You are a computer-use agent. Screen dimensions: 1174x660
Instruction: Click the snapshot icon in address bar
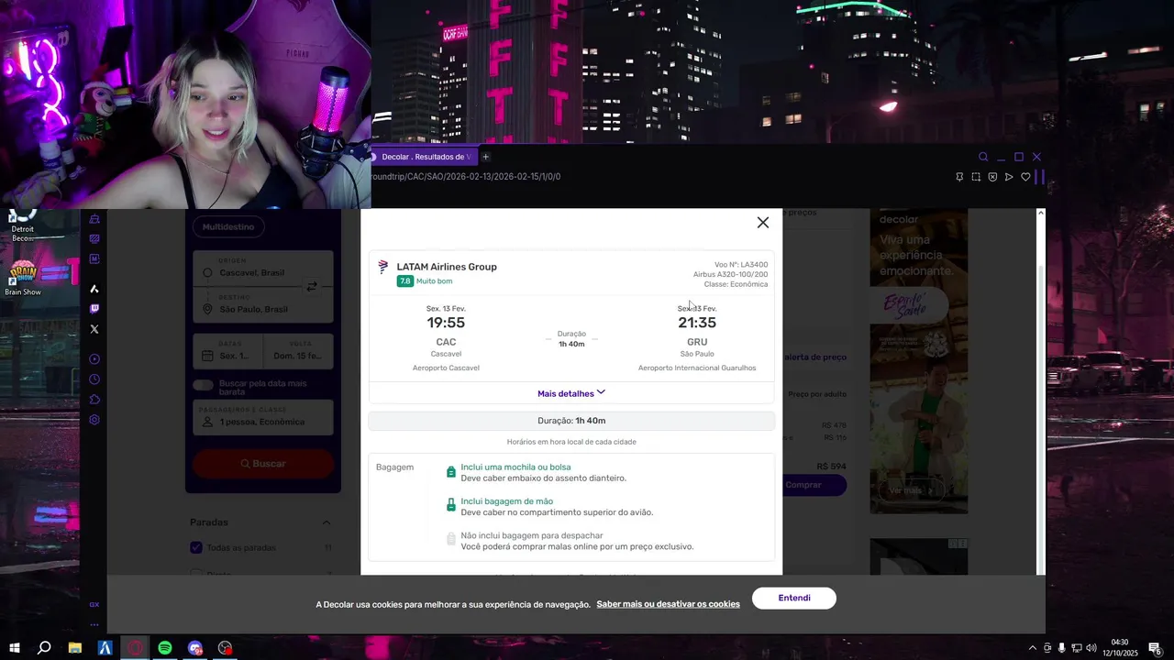click(x=976, y=177)
